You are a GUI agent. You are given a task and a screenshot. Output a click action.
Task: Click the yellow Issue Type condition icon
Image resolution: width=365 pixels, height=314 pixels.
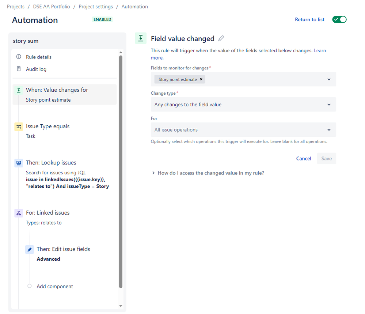[19, 127]
